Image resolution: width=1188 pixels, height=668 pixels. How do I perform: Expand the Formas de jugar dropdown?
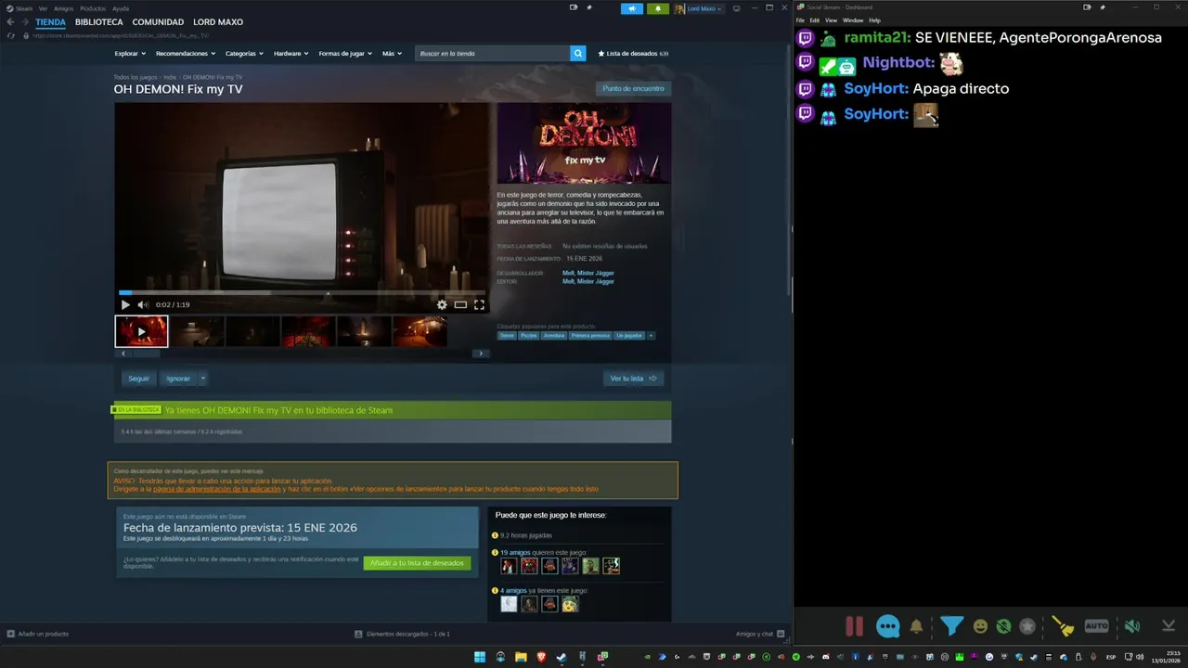pos(345,54)
